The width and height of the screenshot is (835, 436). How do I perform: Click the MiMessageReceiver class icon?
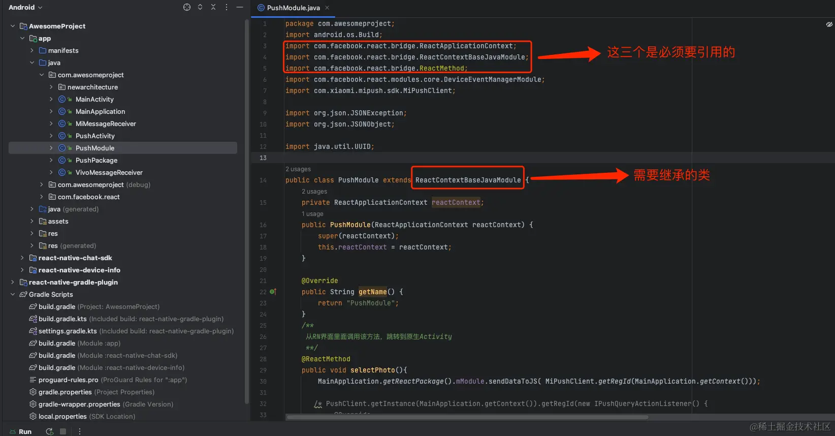click(62, 123)
